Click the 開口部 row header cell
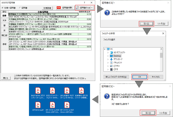Screen dimensions: 173x117 click(4, 36)
